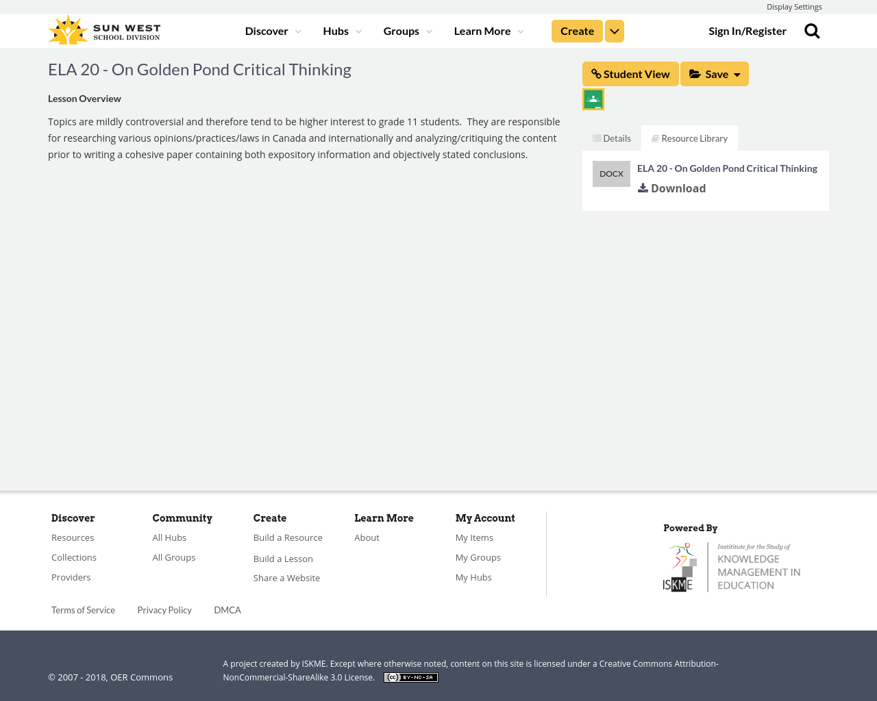Open the Groups navigation menu
The height and width of the screenshot is (701, 877).
tap(408, 31)
